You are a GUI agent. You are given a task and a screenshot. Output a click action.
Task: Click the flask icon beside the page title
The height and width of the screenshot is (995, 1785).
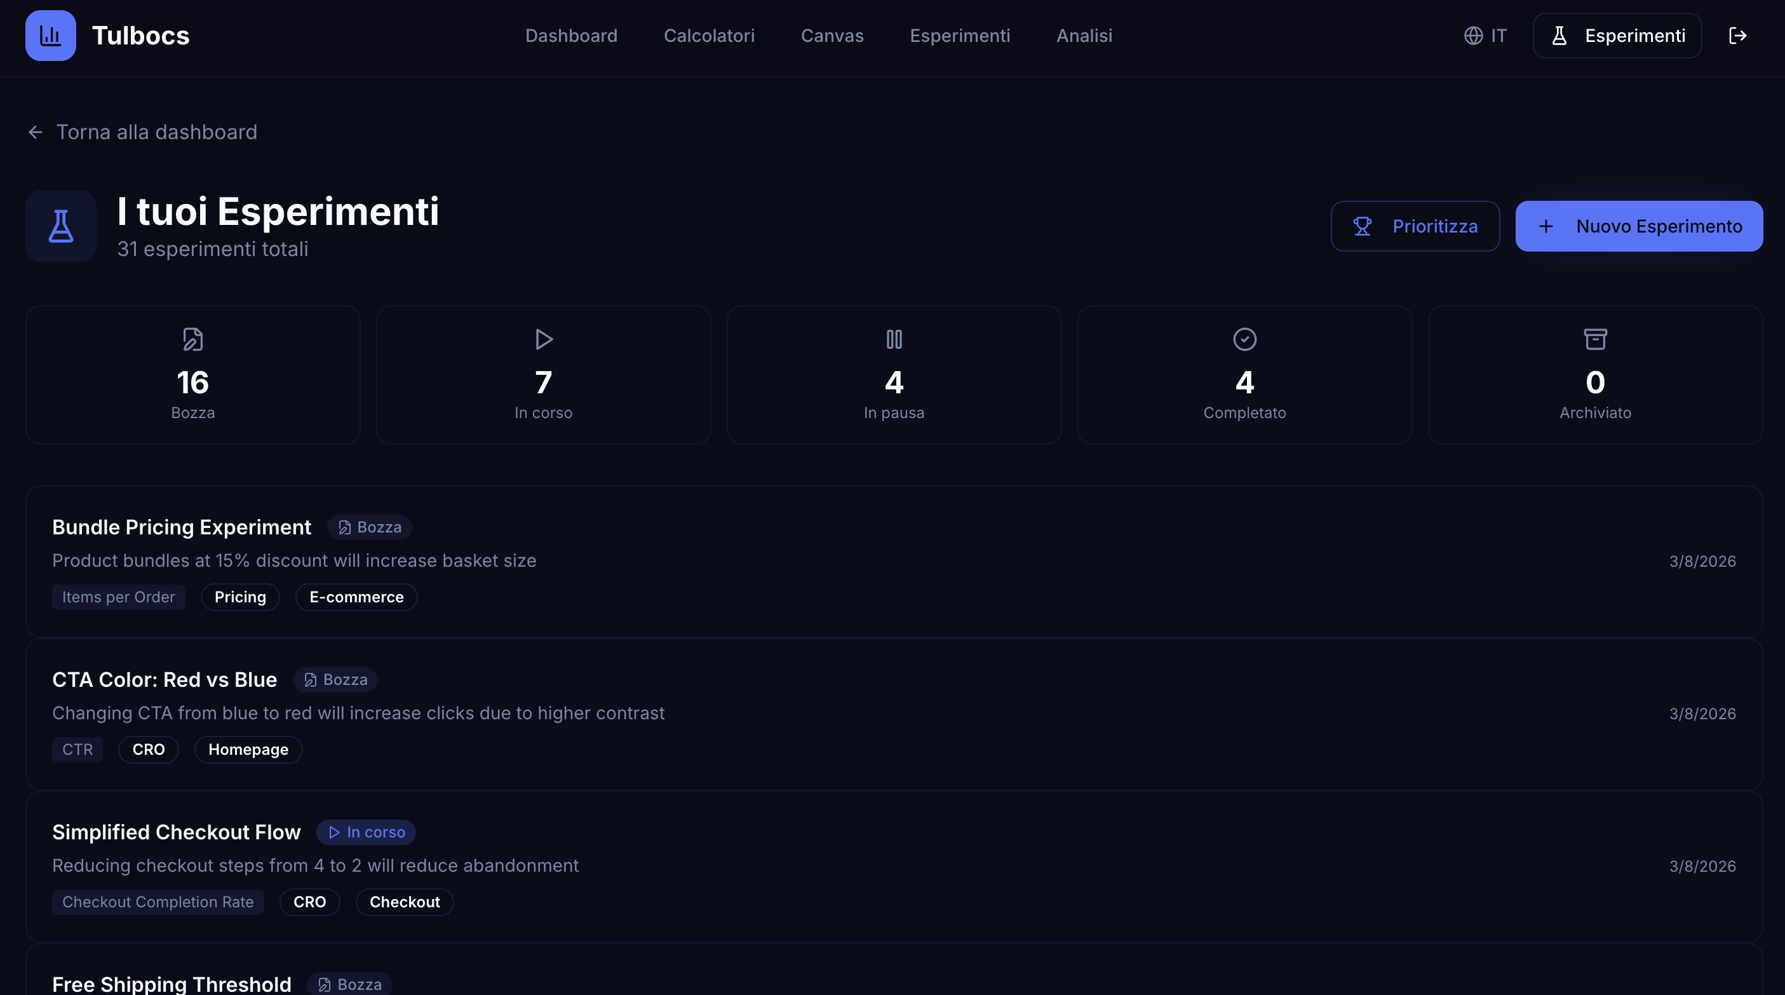[61, 226]
